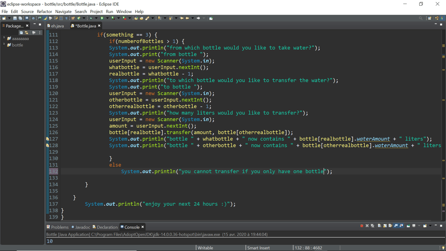Click the Next Annotation icon

160,18
